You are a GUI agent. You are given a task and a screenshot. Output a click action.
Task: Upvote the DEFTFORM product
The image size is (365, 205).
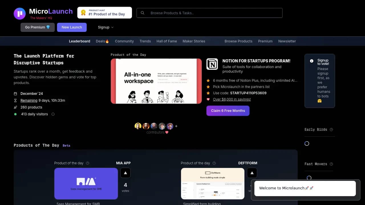pyautogui.click(x=252, y=173)
